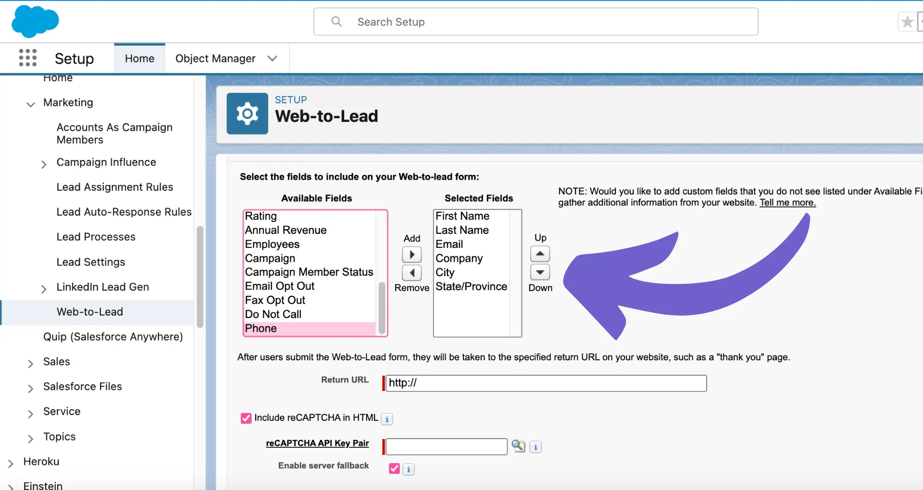
Task: Select Rating in Available Fields
Action: tap(261, 216)
